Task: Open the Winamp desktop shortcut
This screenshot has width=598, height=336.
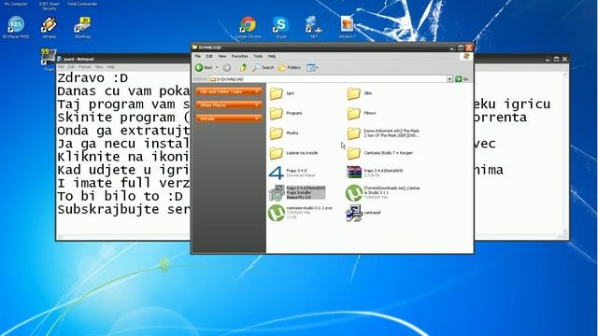Action: tap(49, 27)
